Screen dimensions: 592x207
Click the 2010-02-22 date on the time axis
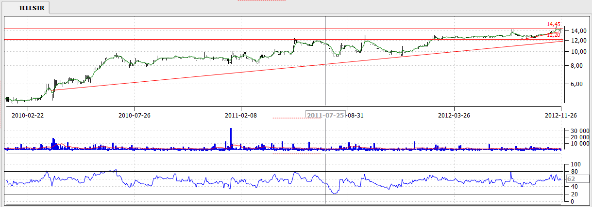tap(28, 116)
